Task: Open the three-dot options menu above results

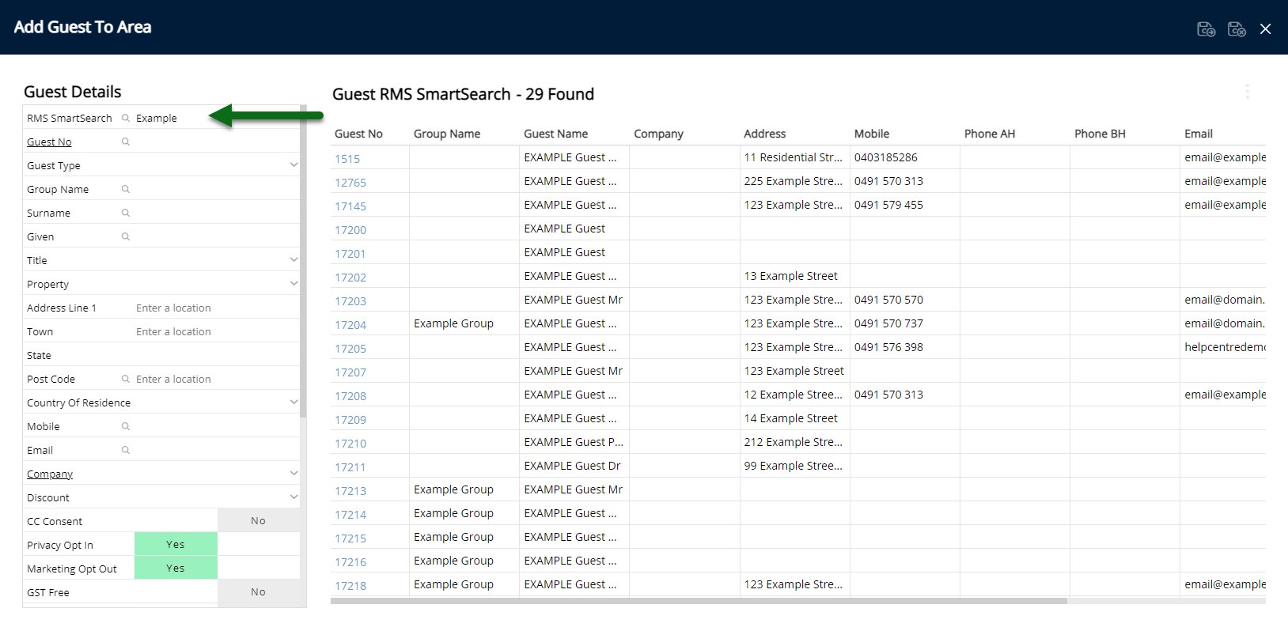Action: click(1248, 92)
